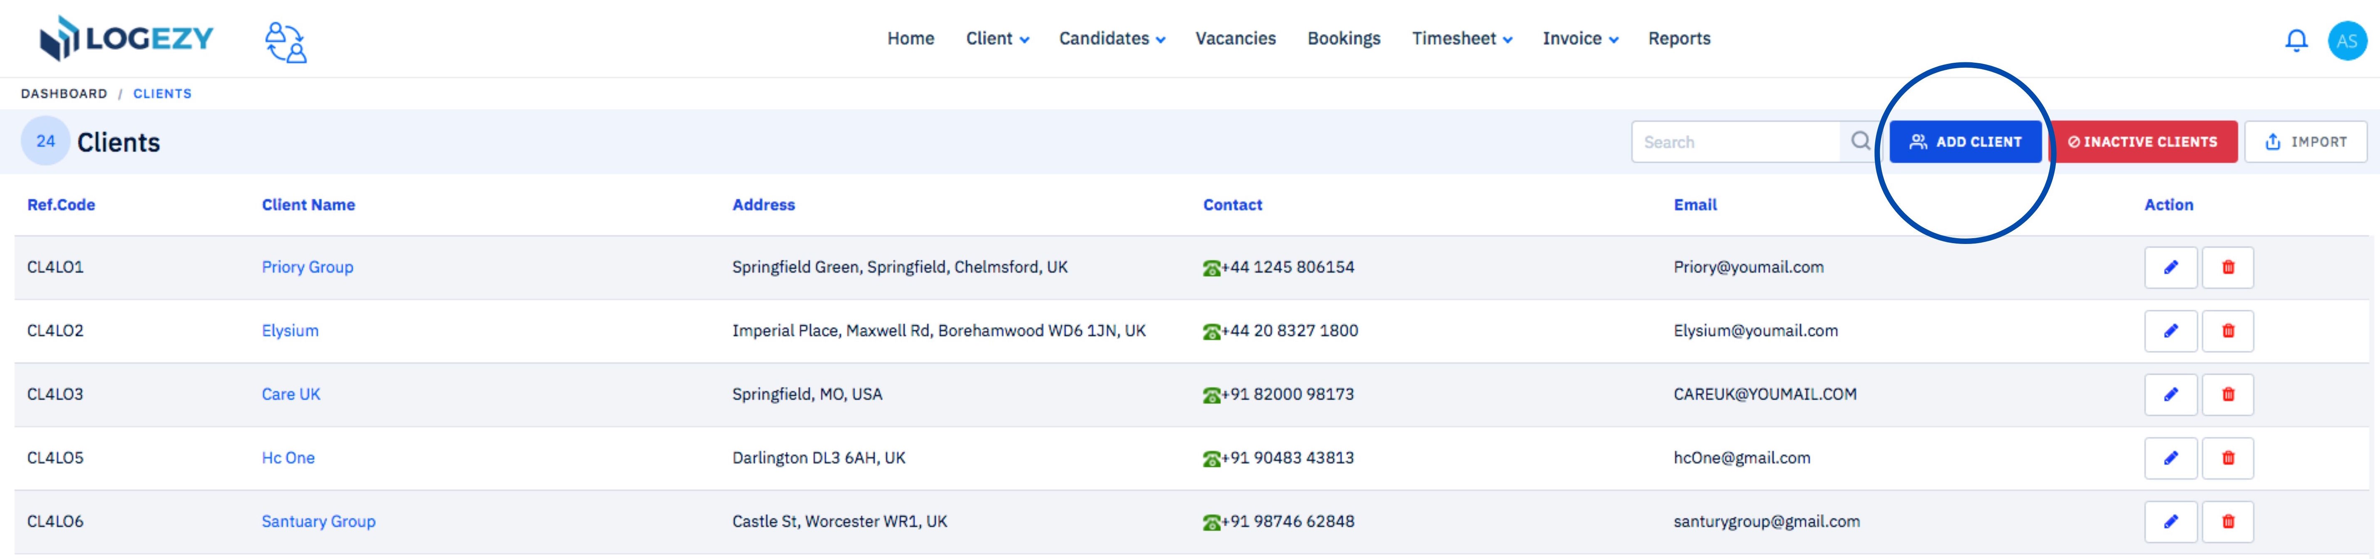Click address Springfield, MO, USA
This screenshot has height=559, width=2380.
[x=807, y=395]
